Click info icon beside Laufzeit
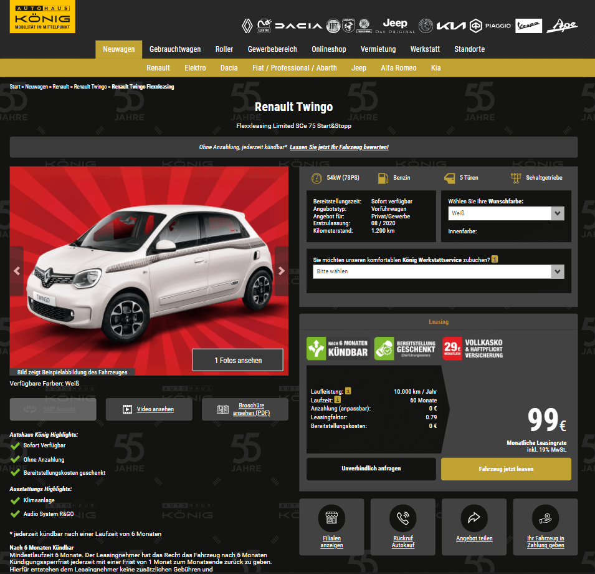The height and width of the screenshot is (574, 595). (x=337, y=400)
